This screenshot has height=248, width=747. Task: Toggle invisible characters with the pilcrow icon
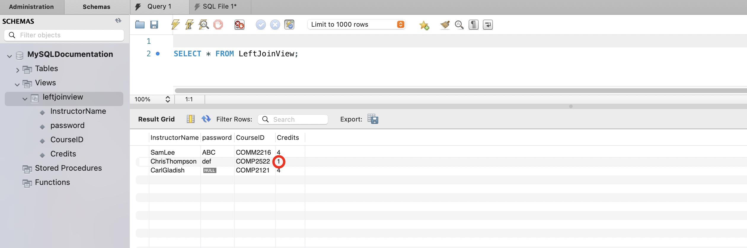[x=473, y=25]
